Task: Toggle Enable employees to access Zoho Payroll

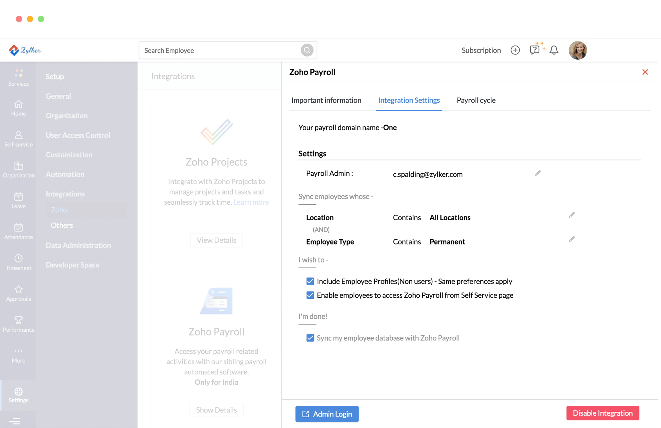Action: (310, 295)
